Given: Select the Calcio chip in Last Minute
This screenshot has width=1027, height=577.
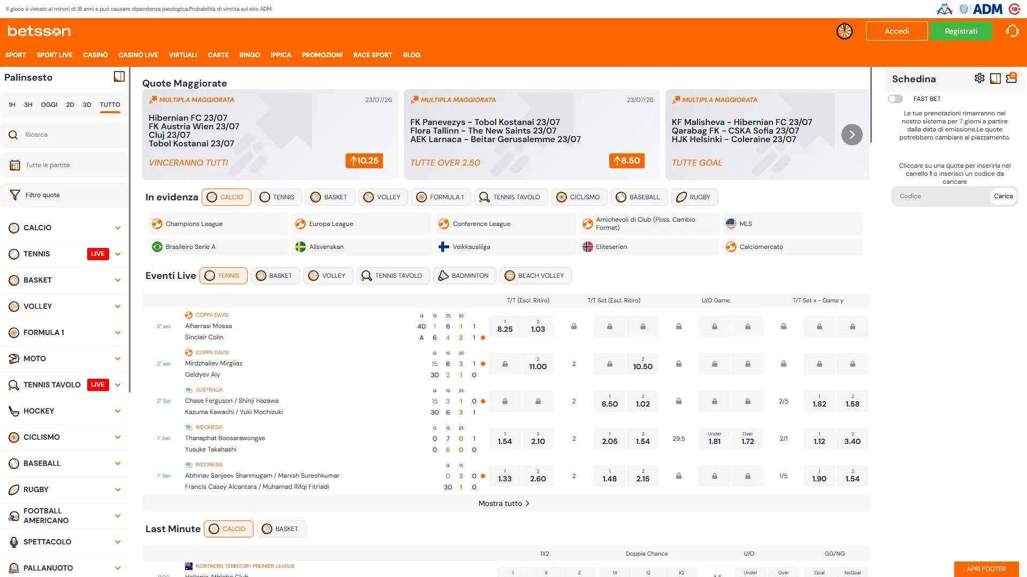Looking at the screenshot, I should pos(228,529).
